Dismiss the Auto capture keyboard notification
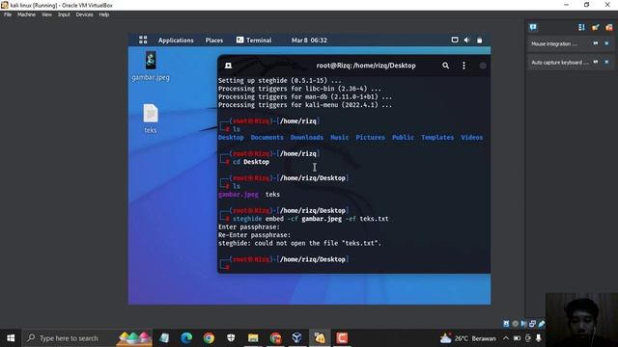The height and width of the screenshot is (347, 618). coord(606,62)
